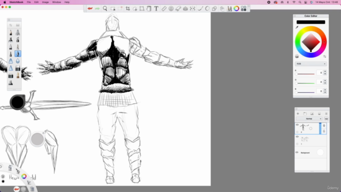The width and height of the screenshot is (341, 192).
Task: Click the eyedropper in Color Editor
Action: click(297, 27)
